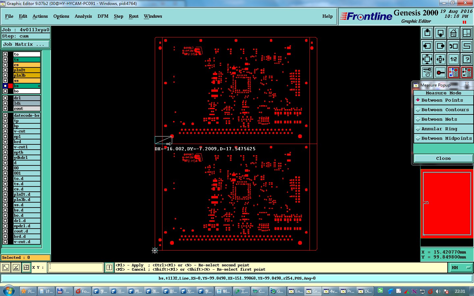
Task: Open the Options menu
Action: click(61, 16)
